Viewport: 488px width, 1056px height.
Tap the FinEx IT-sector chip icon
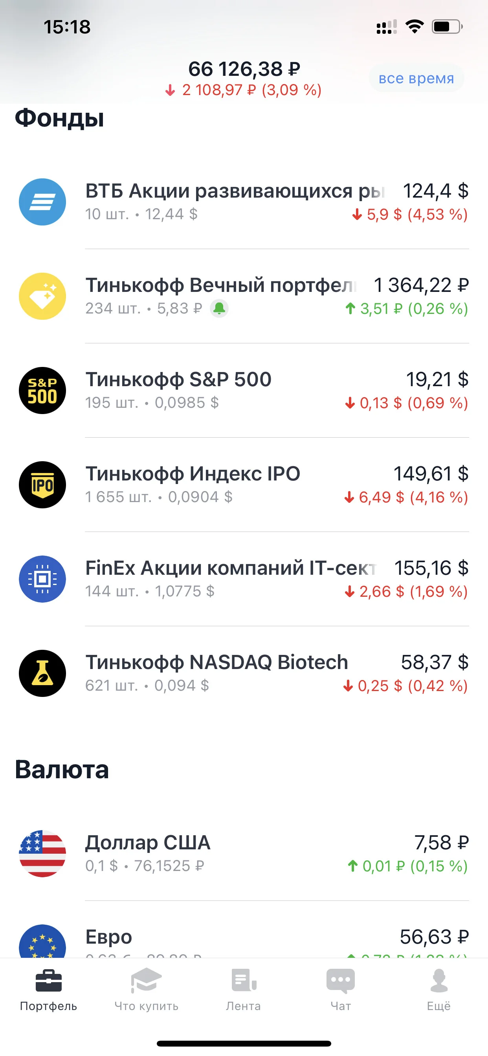(42, 579)
